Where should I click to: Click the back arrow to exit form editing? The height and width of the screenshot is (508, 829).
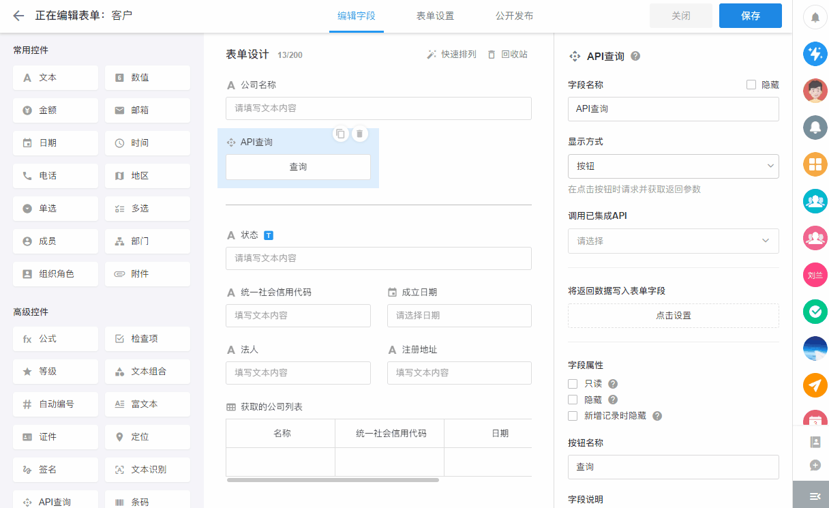(x=18, y=16)
